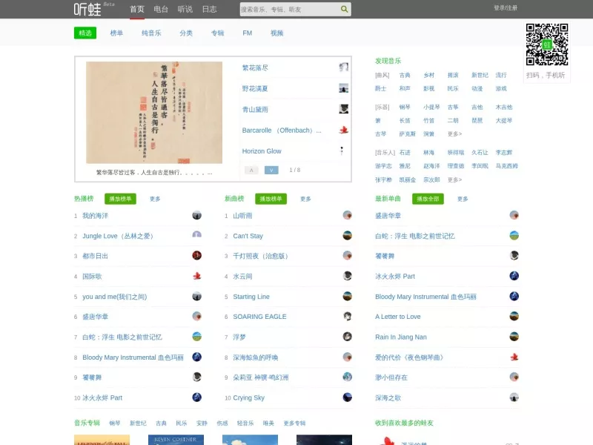The image size is (593, 445).
Task: Play the 新曲榜 chart with 播放榜单
Action: (x=271, y=199)
